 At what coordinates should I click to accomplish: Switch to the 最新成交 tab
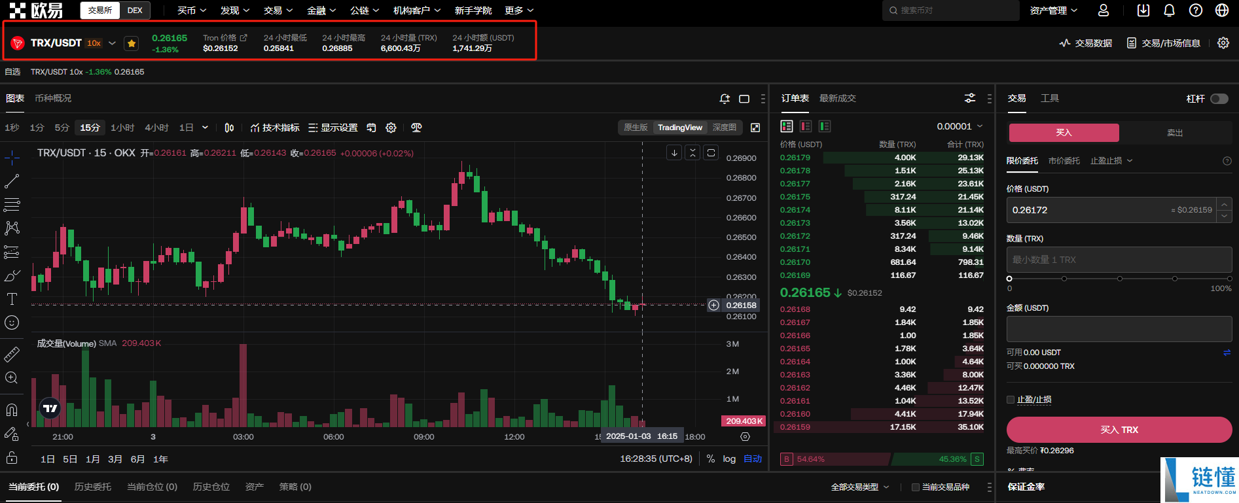[838, 98]
